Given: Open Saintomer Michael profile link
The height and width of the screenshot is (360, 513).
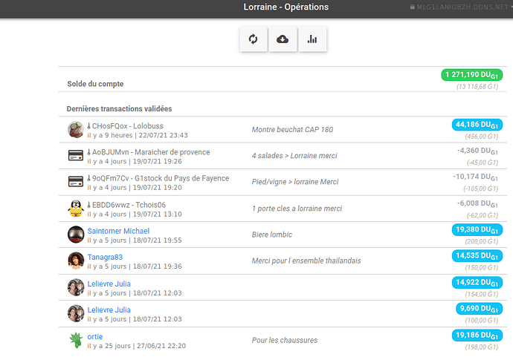Looking at the screenshot, I should coord(118,232).
